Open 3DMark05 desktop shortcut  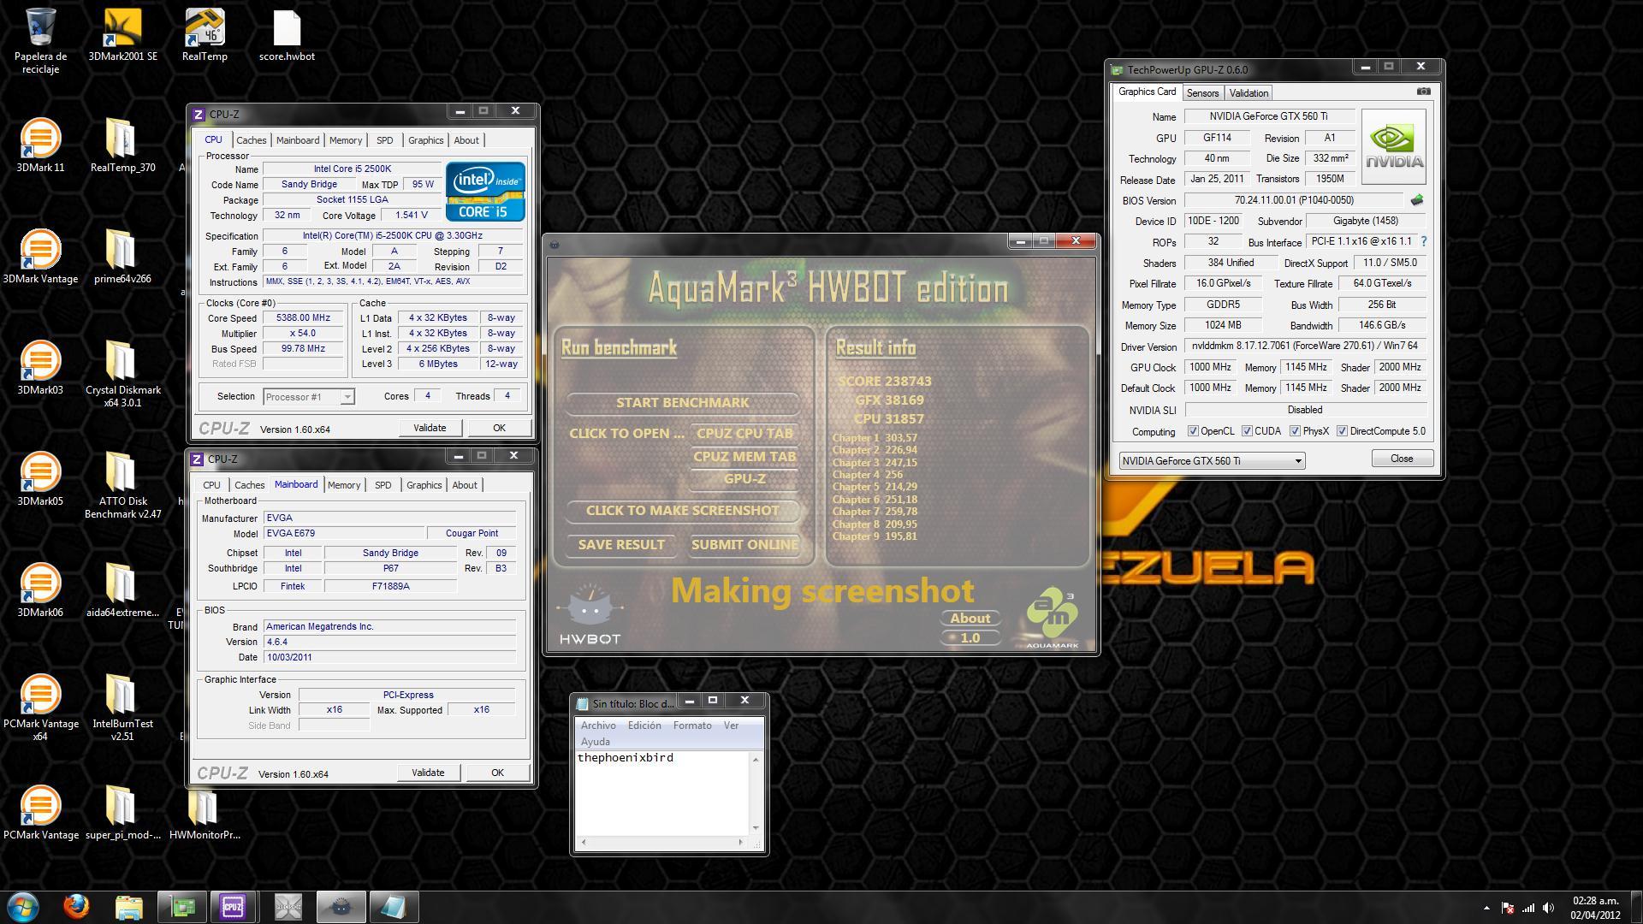point(40,479)
